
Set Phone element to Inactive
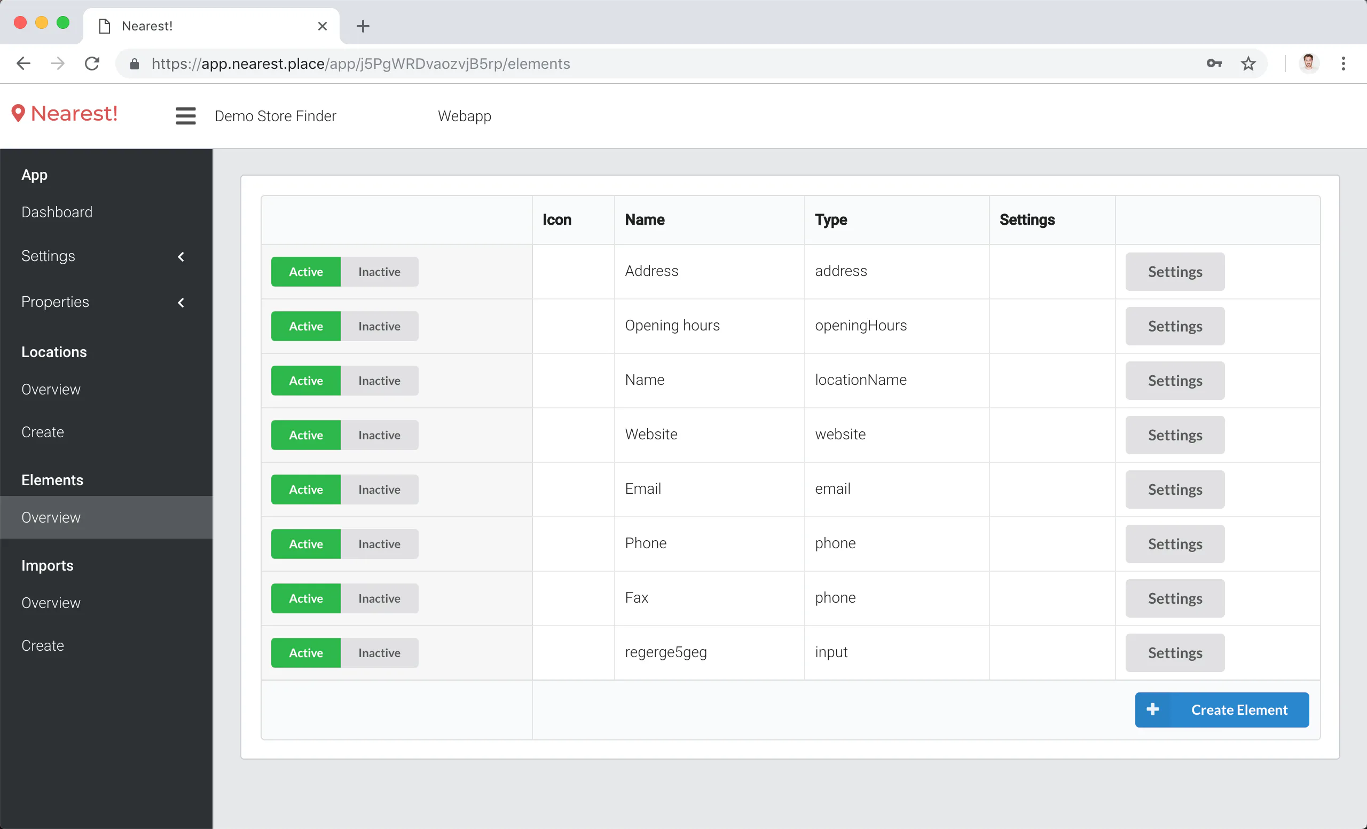tap(380, 544)
